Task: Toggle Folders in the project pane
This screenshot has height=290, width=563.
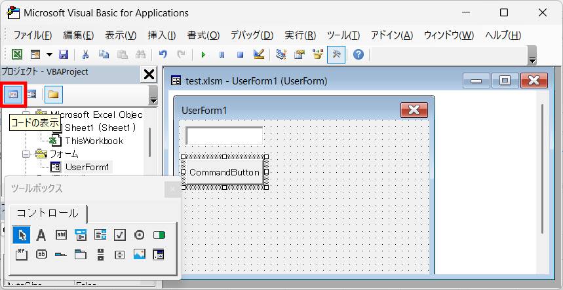Action: pos(54,94)
